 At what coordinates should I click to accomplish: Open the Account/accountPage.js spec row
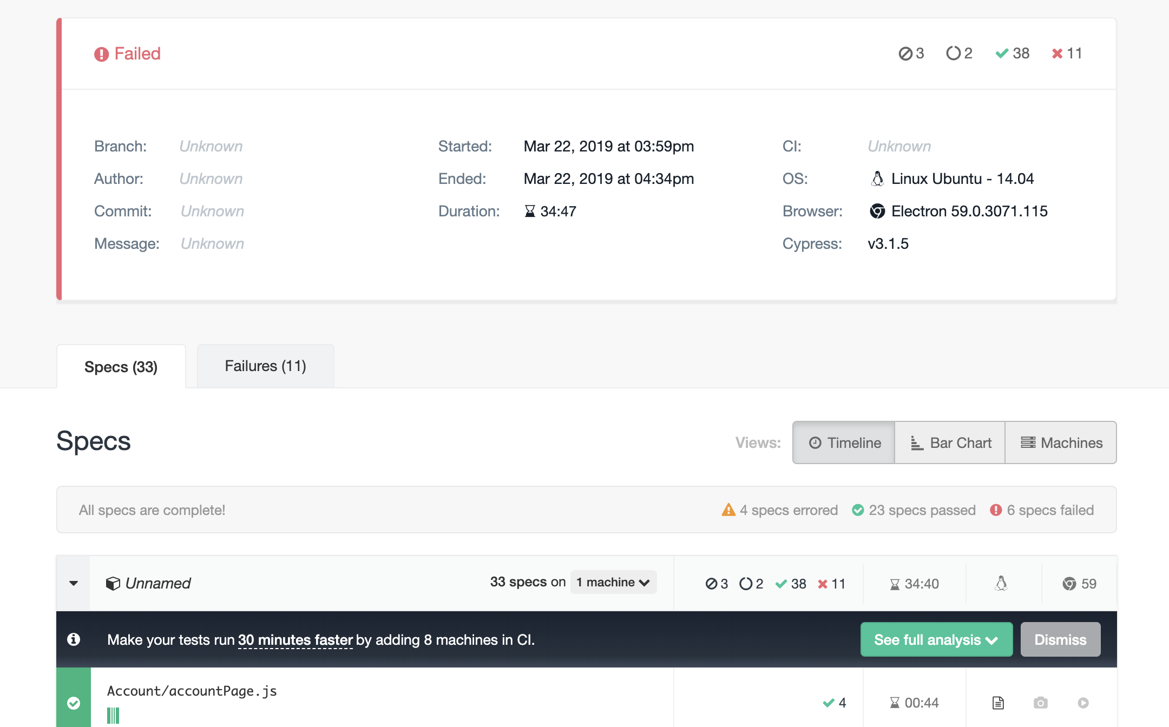click(x=192, y=691)
